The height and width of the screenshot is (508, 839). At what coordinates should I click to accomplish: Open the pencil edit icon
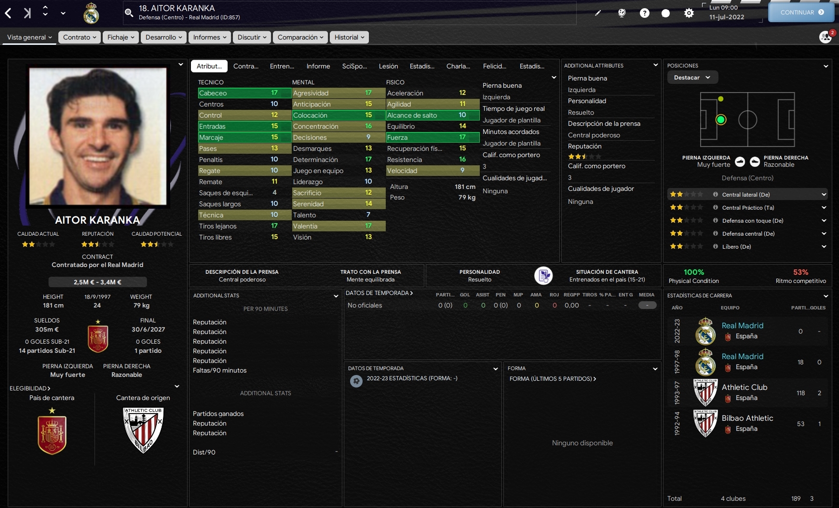(598, 13)
